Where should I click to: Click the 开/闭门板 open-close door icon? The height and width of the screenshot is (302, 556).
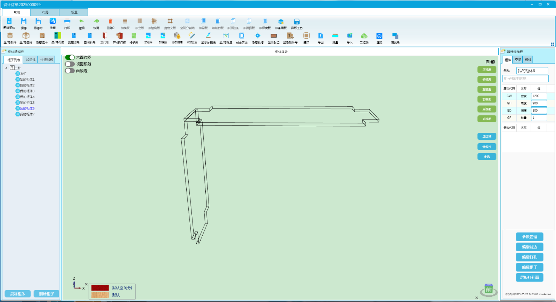(x=119, y=35)
